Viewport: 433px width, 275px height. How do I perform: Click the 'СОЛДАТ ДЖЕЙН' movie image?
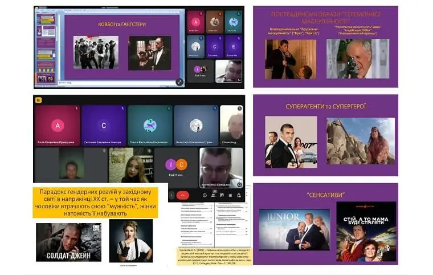pos(68,242)
